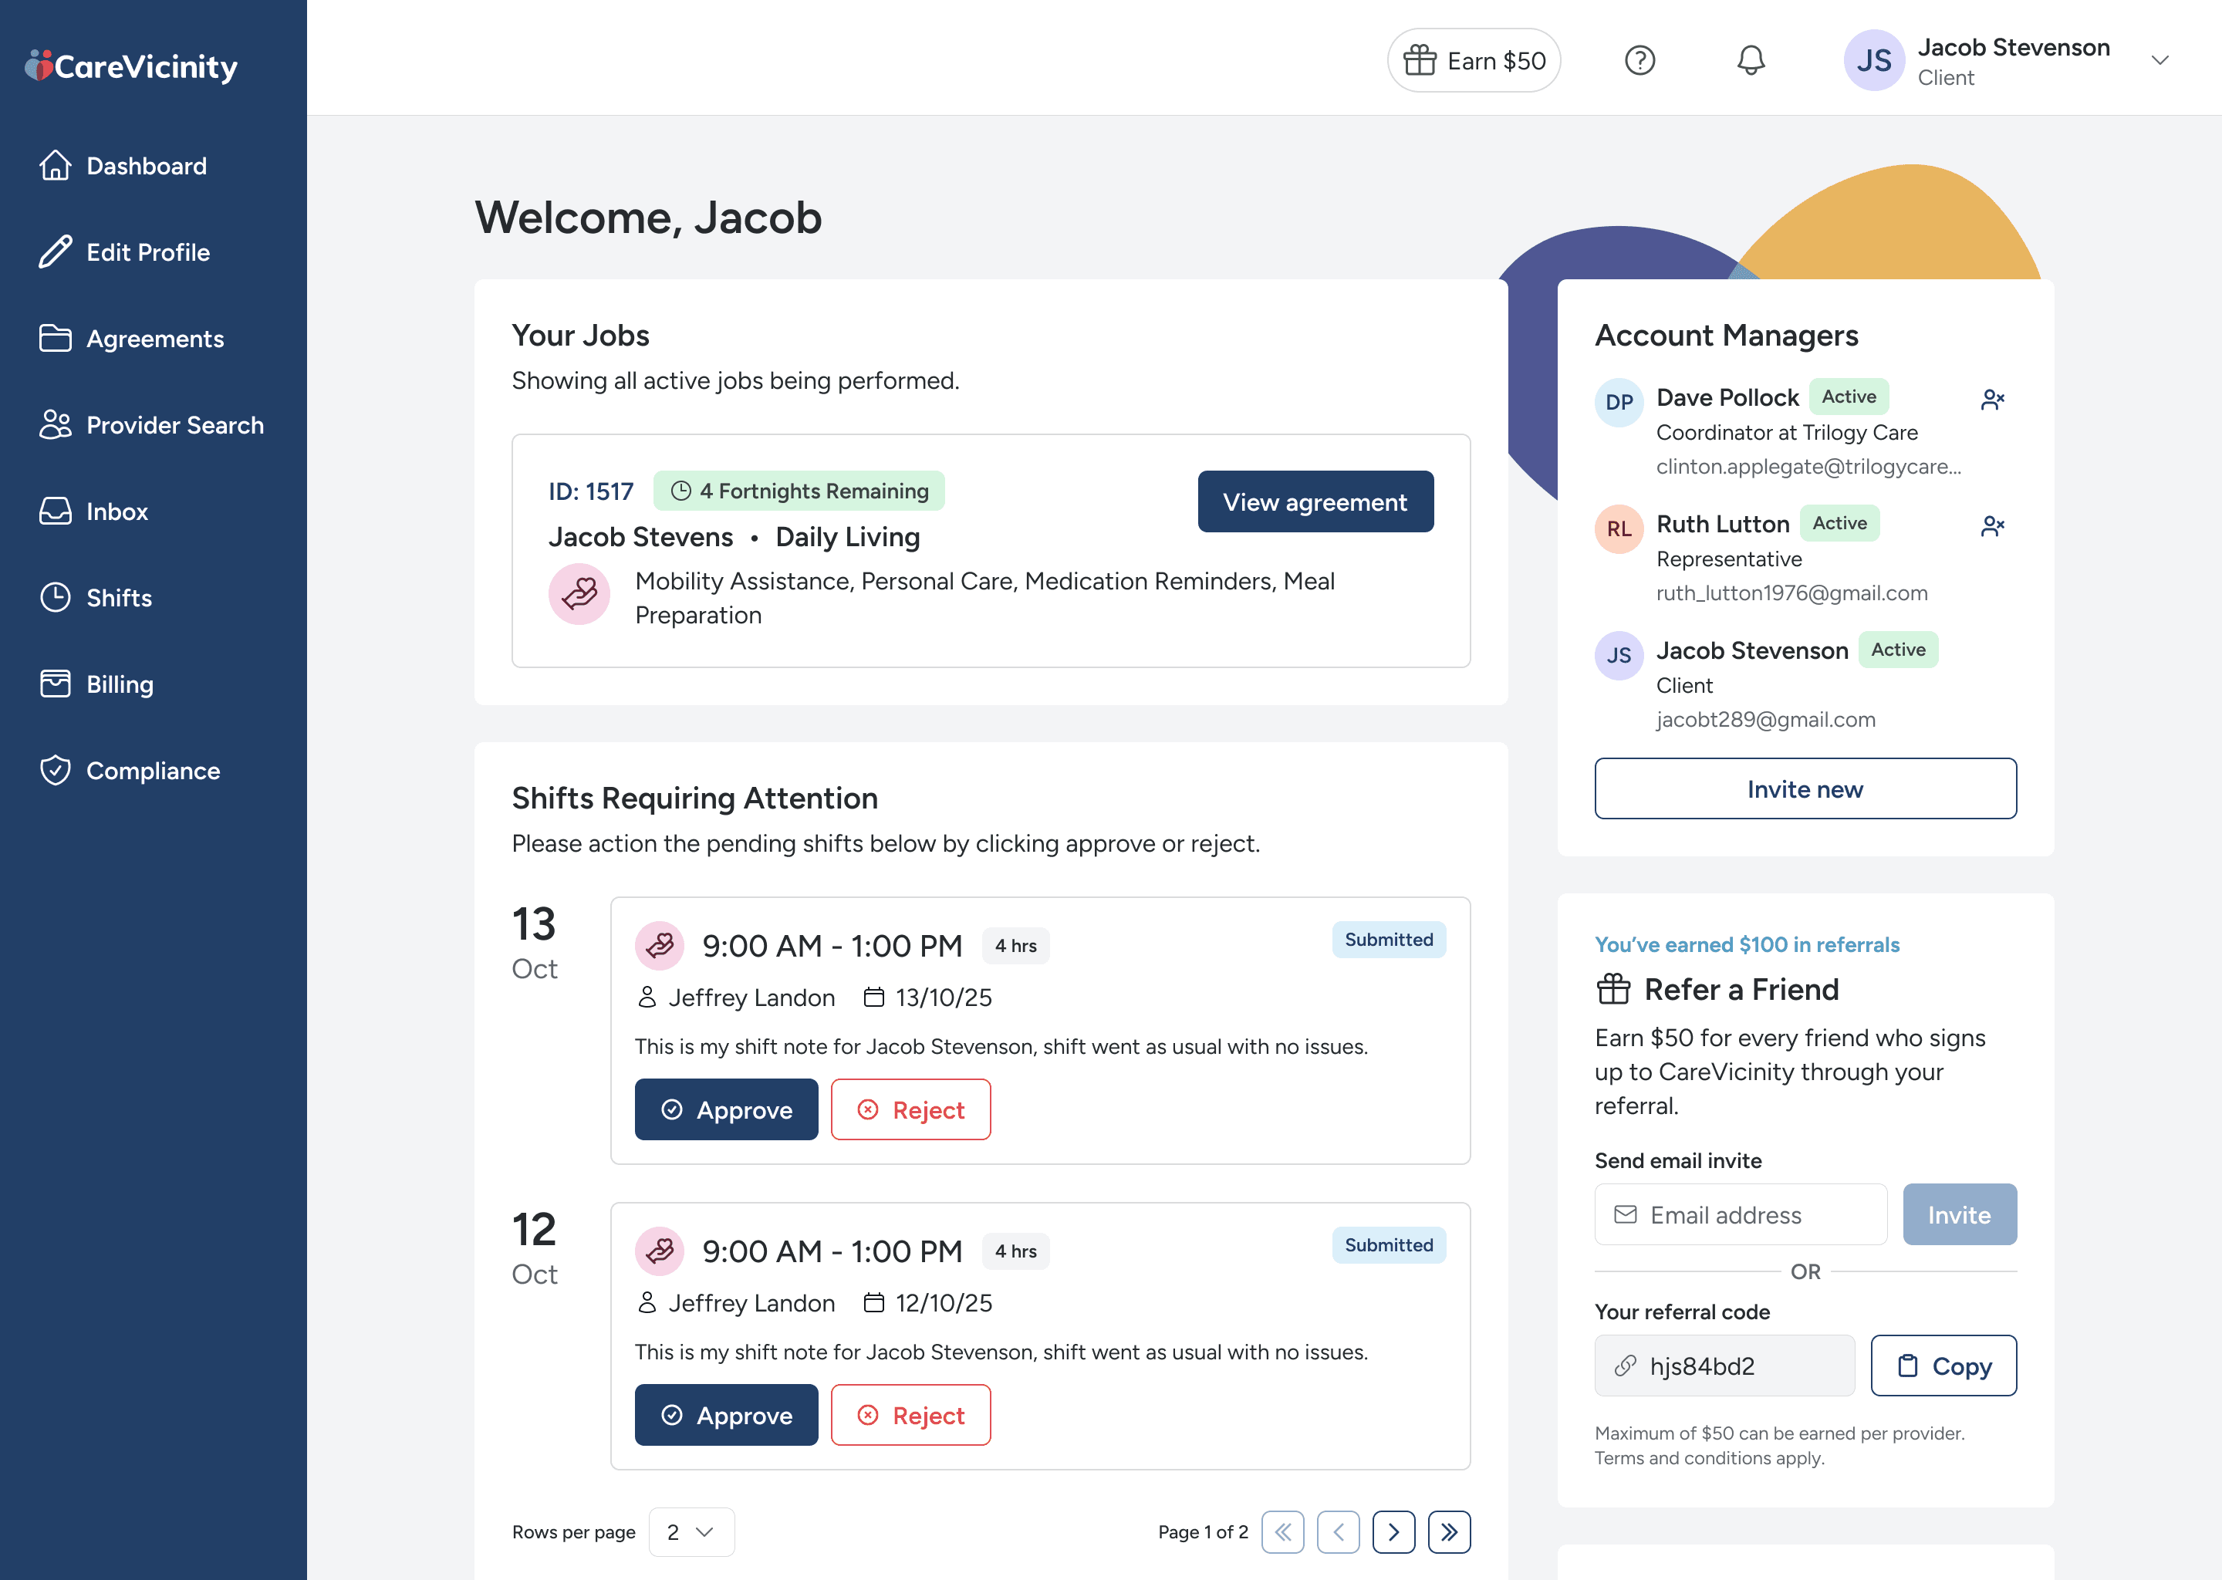The image size is (2222, 1580).
Task: Expand the Jacob Stevenson user menu
Action: click(2159, 60)
